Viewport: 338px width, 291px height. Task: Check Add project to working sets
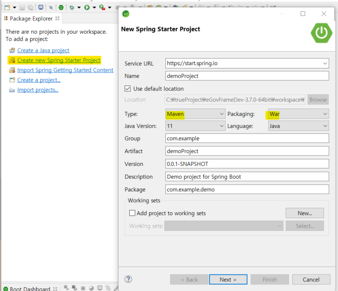[x=132, y=213]
